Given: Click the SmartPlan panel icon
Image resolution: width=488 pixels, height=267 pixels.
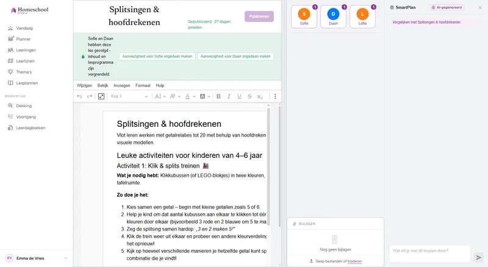Looking at the screenshot, I should tap(392, 7).
